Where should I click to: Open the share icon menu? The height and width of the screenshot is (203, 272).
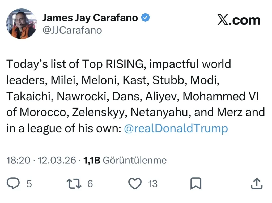(257, 184)
